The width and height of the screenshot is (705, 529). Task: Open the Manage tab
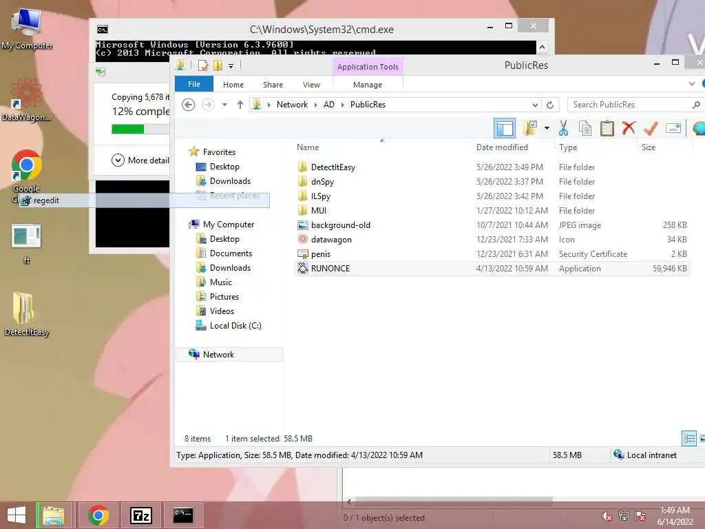368,85
